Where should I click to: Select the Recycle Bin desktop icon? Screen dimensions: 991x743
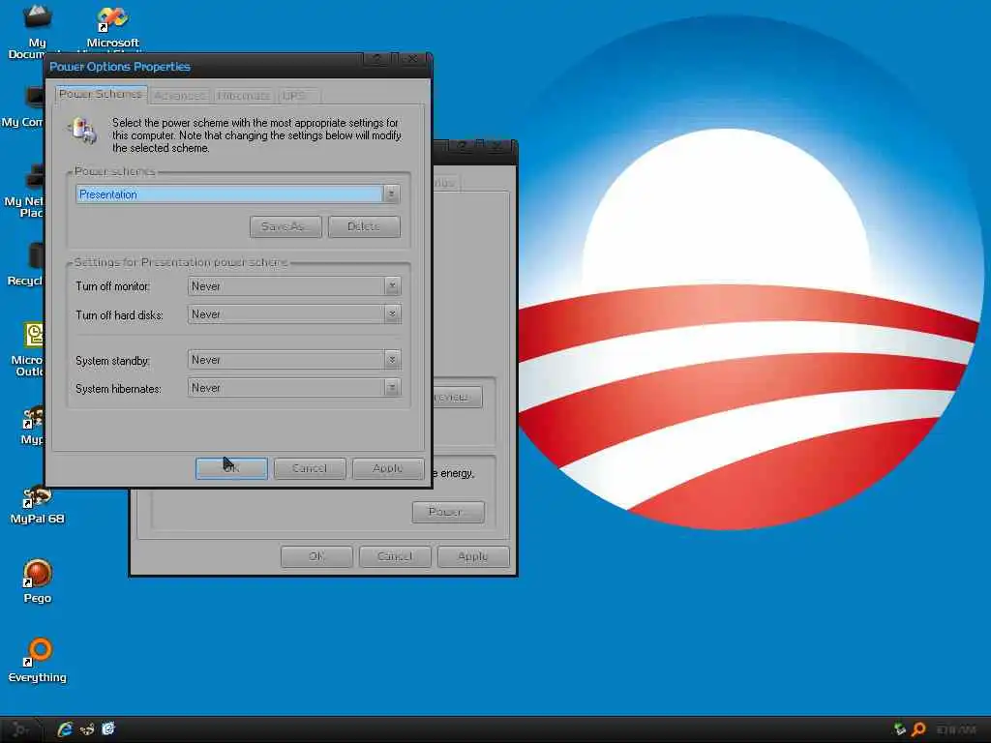coord(28,263)
